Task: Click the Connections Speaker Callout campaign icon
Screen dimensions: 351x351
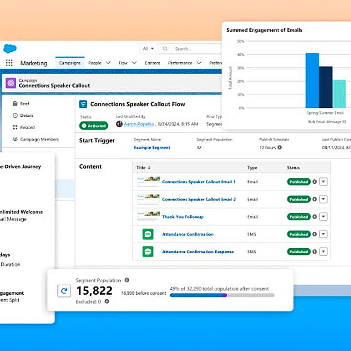Action: tap(11, 83)
